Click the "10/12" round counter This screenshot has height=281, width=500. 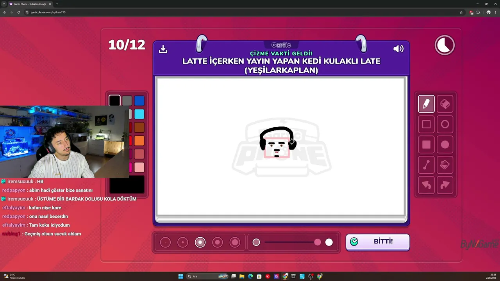click(127, 45)
